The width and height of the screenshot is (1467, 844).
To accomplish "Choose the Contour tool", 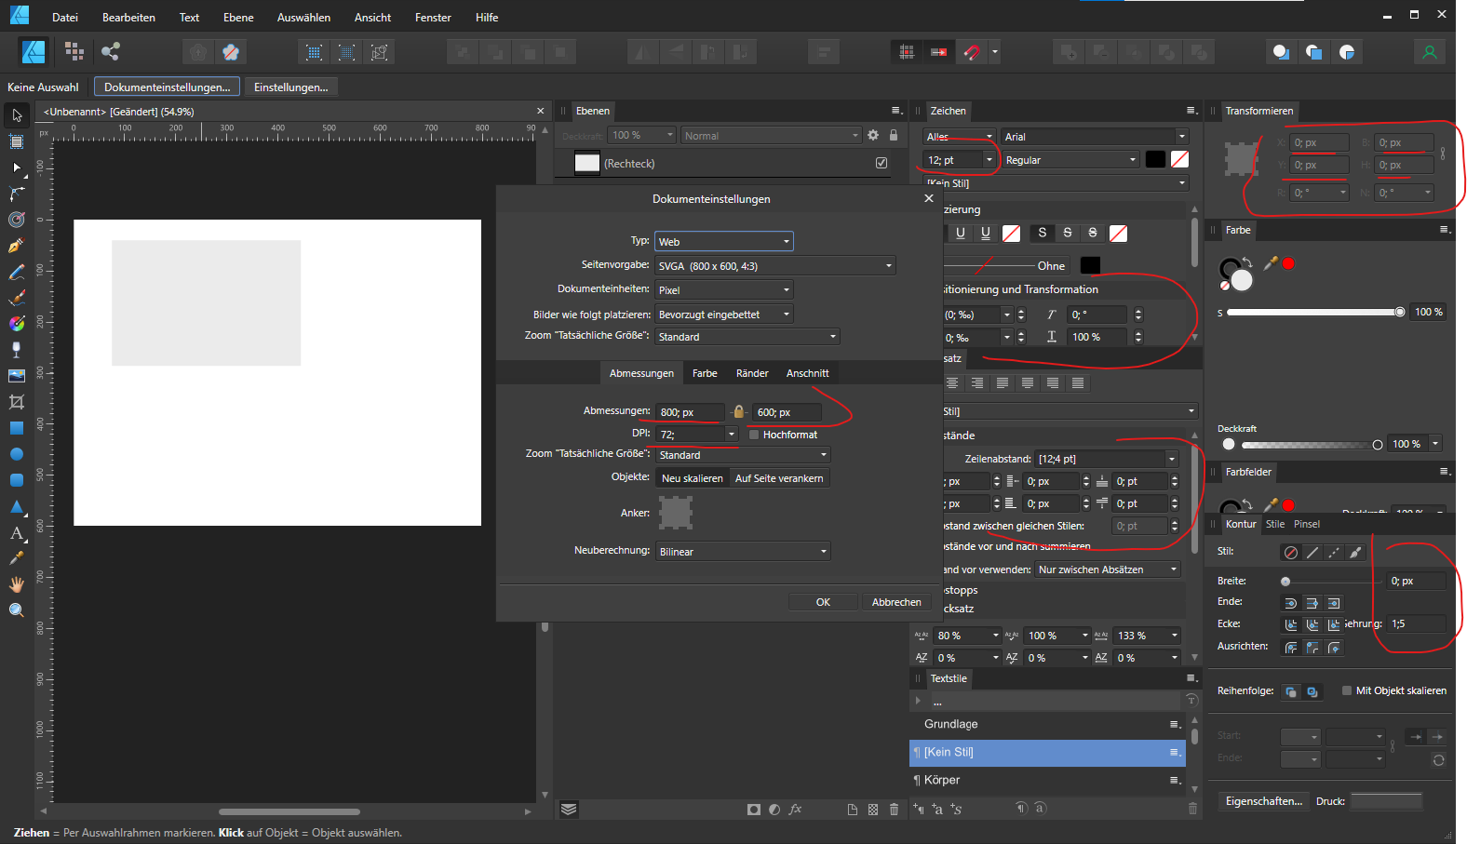I will pyautogui.click(x=17, y=220).
